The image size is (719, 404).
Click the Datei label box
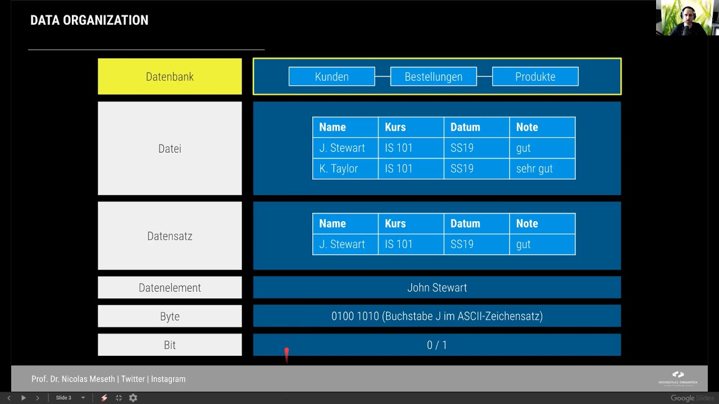[x=170, y=148]
